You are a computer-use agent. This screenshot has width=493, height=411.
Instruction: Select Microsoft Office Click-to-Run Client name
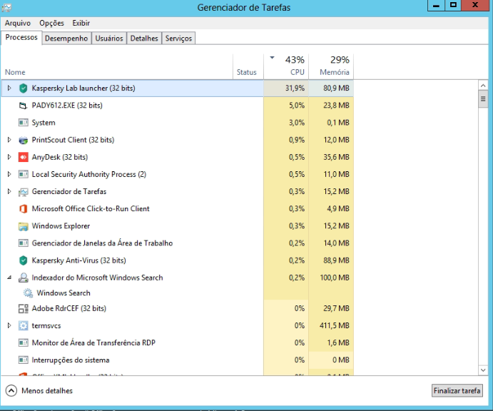click(91, 209)
